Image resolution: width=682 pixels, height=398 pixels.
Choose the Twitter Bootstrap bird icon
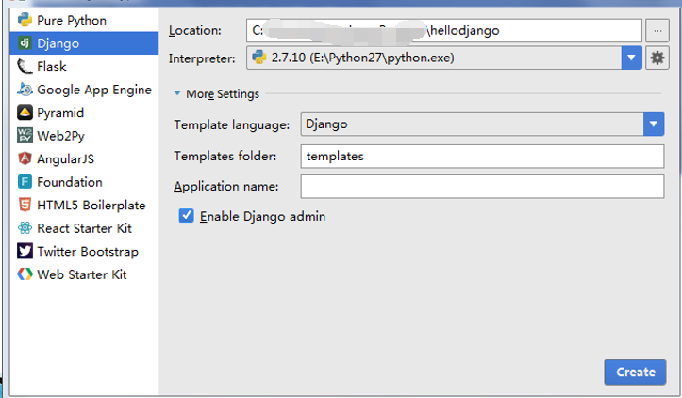coord(25,251)
